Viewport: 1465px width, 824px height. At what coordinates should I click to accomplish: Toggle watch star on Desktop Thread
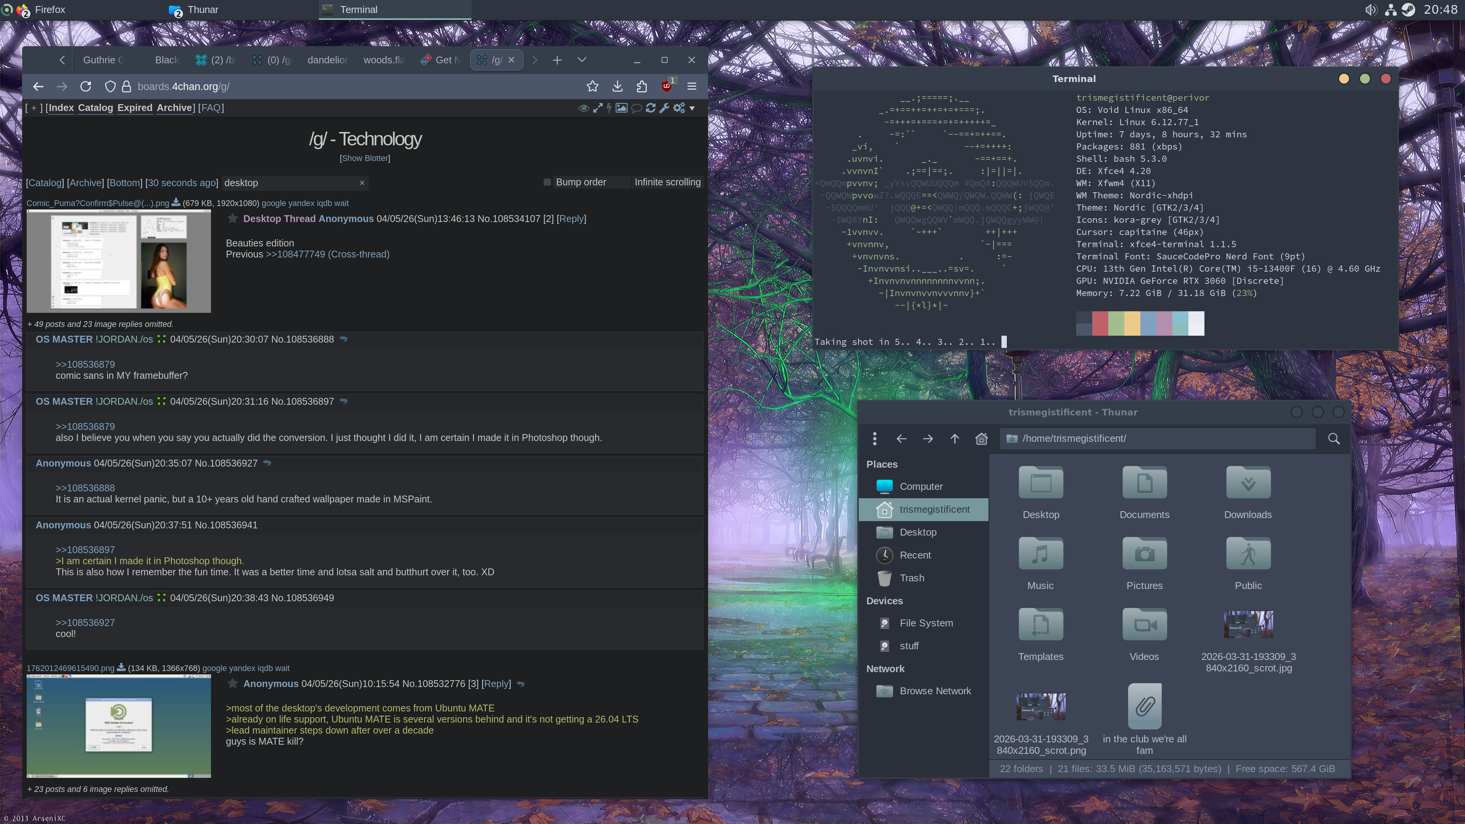pyautogui.click(x=233, y=218)
